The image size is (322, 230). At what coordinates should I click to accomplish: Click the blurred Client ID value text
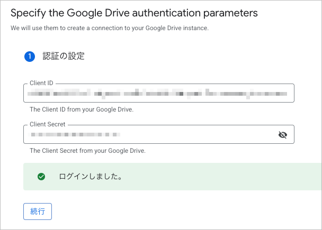[157, 94]
